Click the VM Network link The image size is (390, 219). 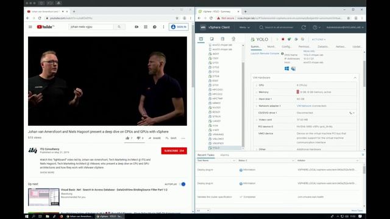point(304,106)
